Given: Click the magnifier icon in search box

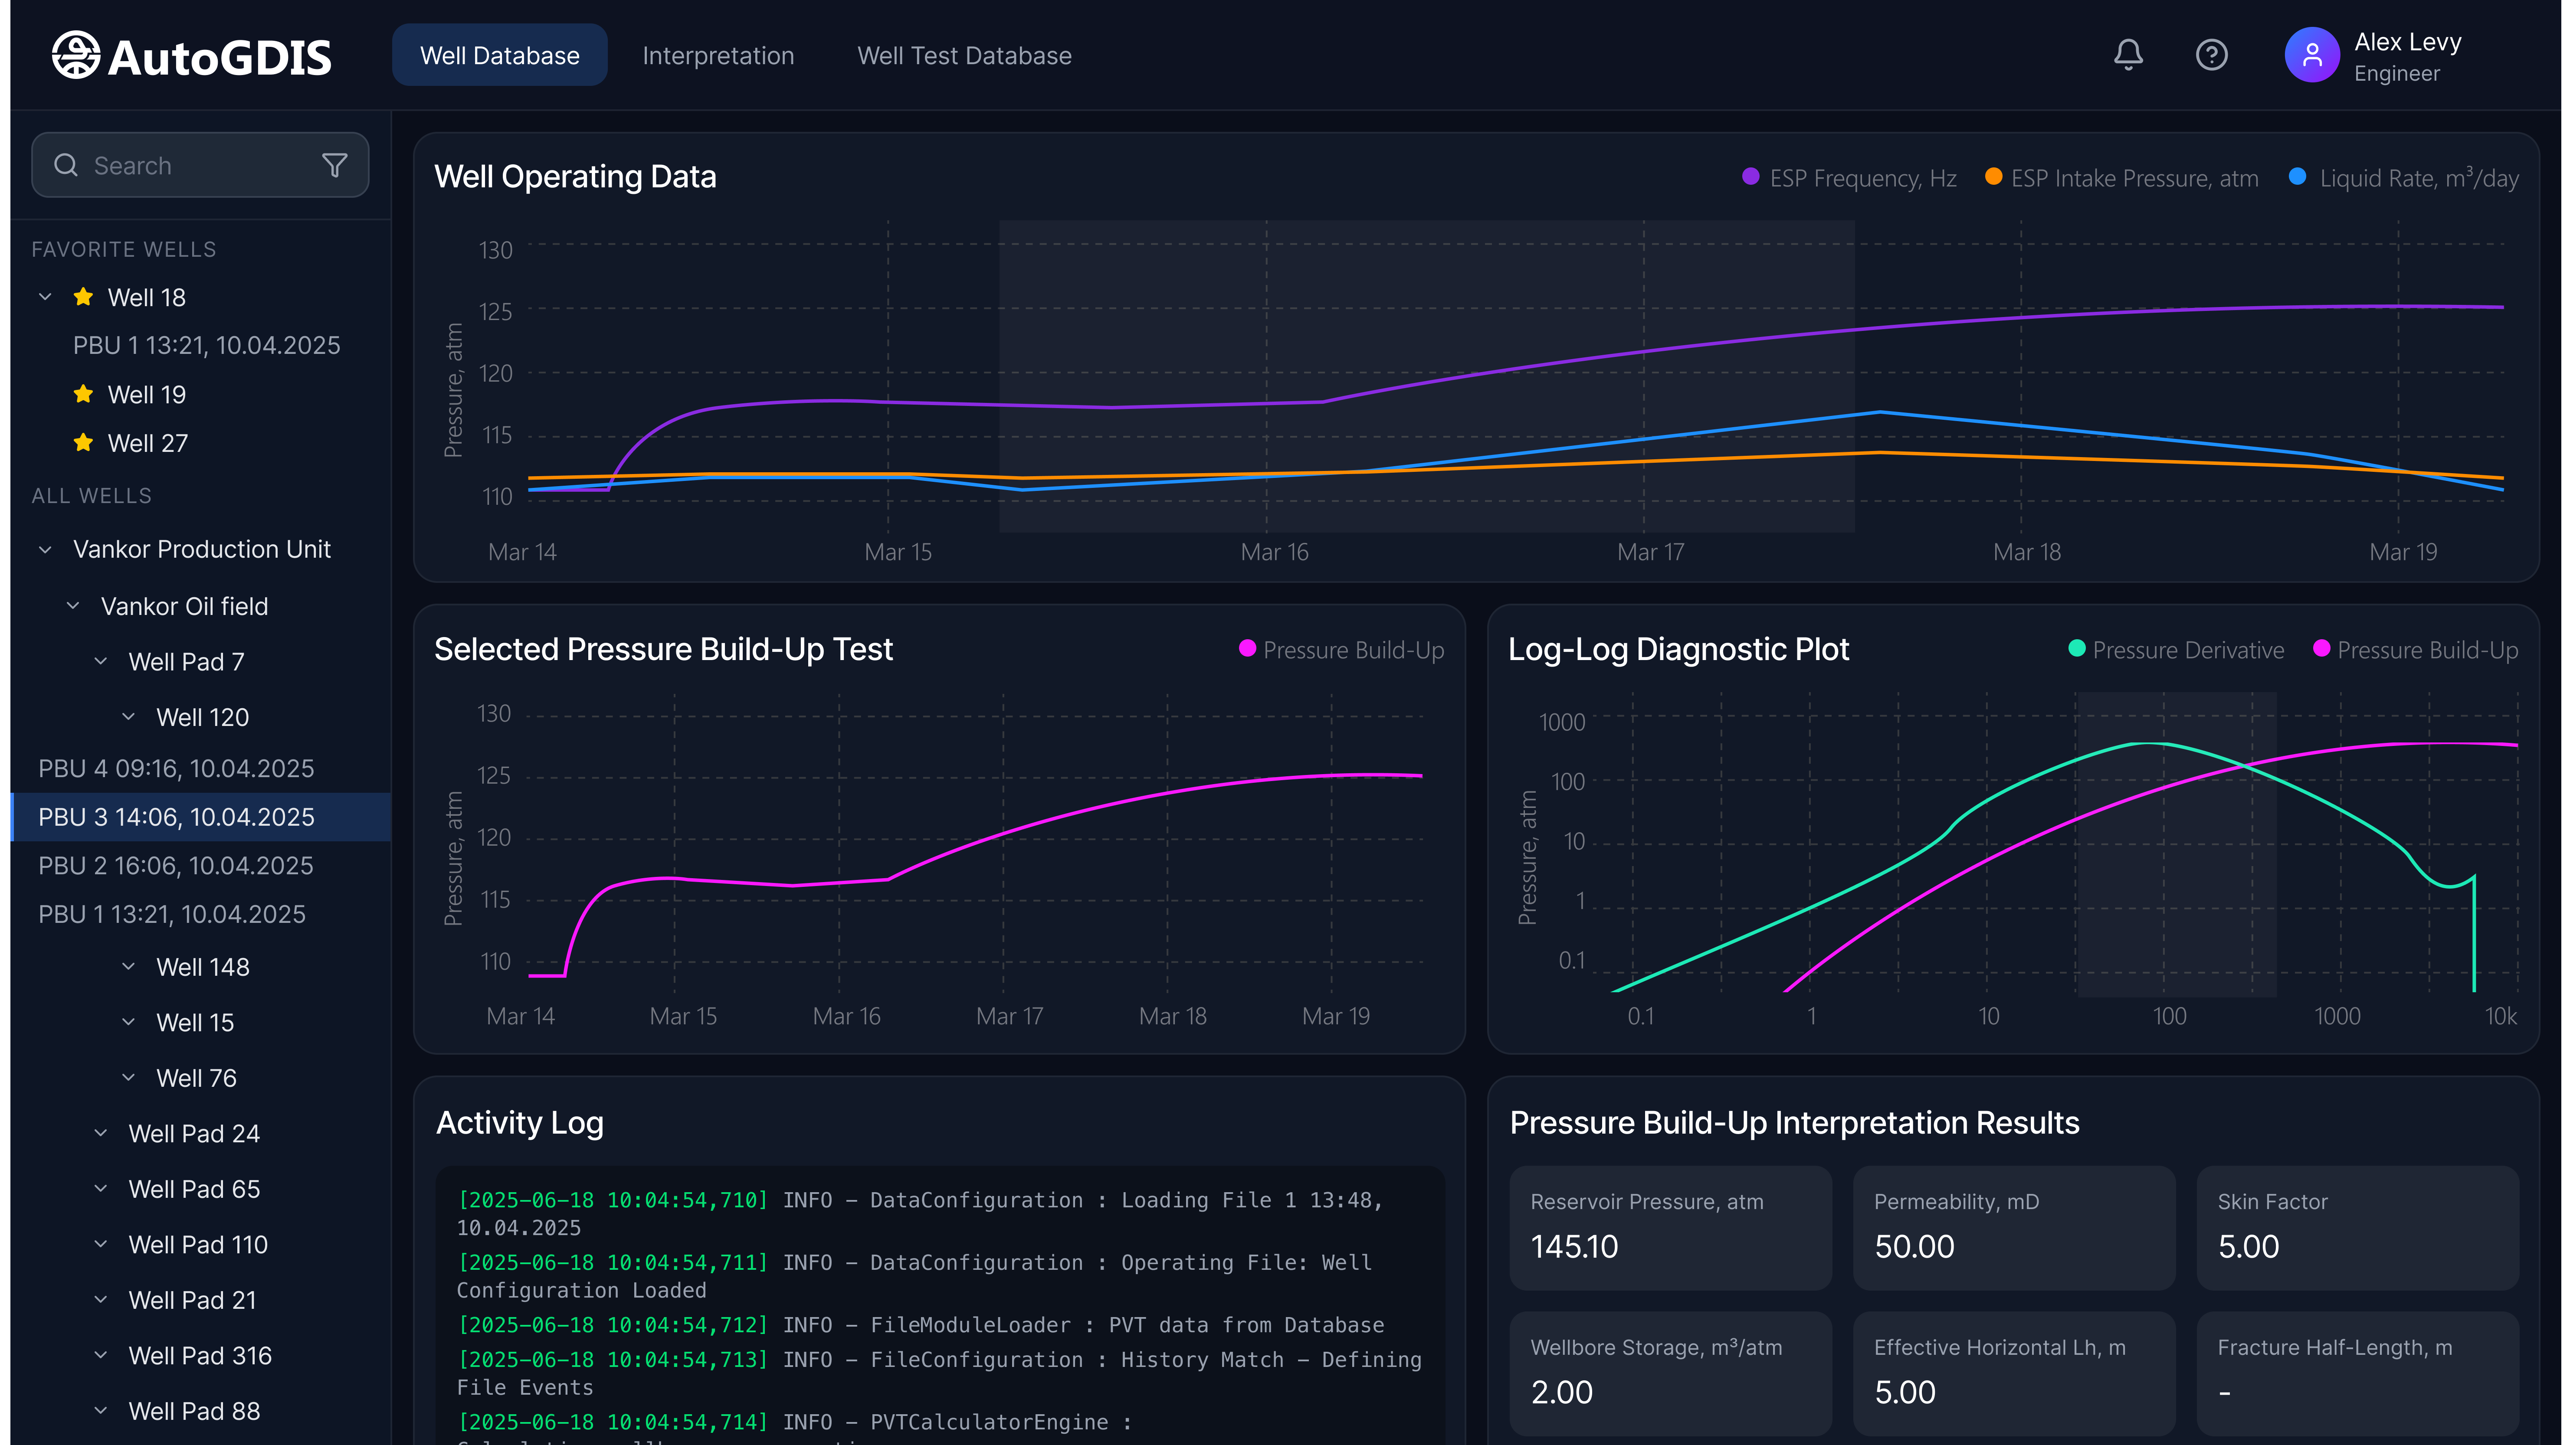Looking at the screenshot, I should point(66,166).
